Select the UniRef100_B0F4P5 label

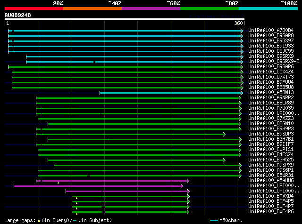click(271, 201)
